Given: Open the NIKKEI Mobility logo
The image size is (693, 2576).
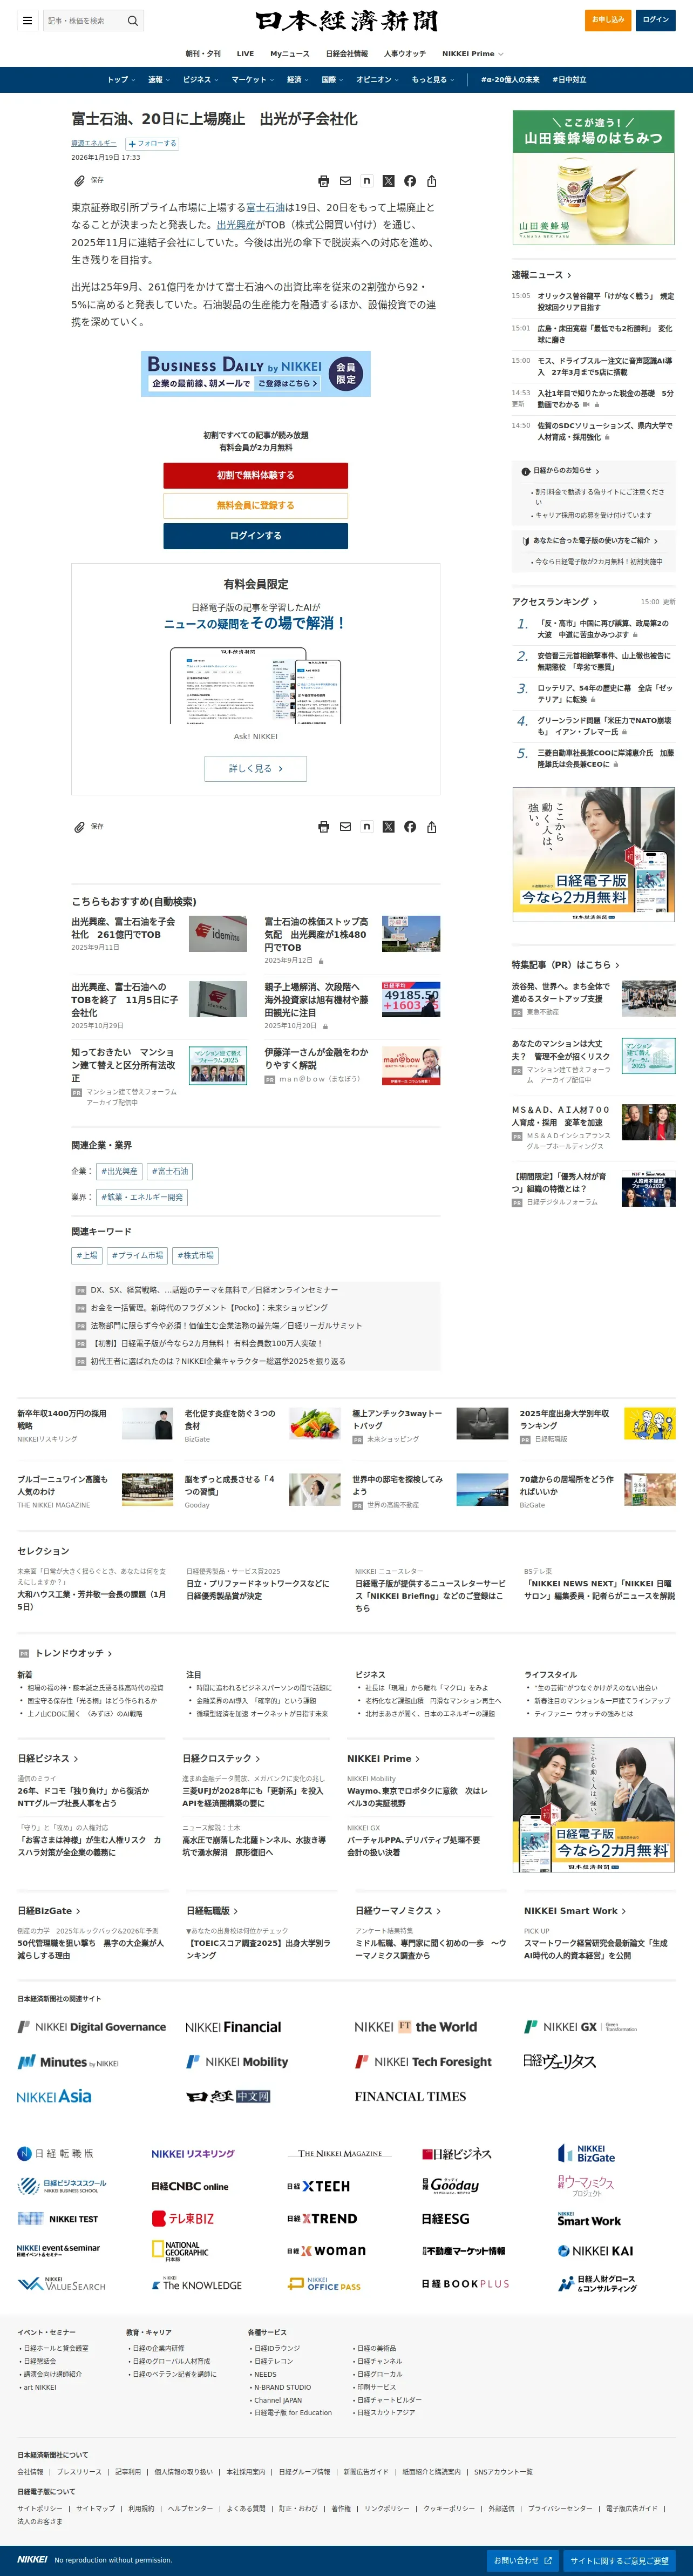Looking at the screenshot, I should 237,2061.
